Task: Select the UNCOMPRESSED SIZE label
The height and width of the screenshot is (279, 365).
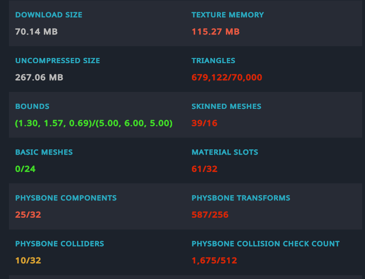Action: (x=58, y=61)
